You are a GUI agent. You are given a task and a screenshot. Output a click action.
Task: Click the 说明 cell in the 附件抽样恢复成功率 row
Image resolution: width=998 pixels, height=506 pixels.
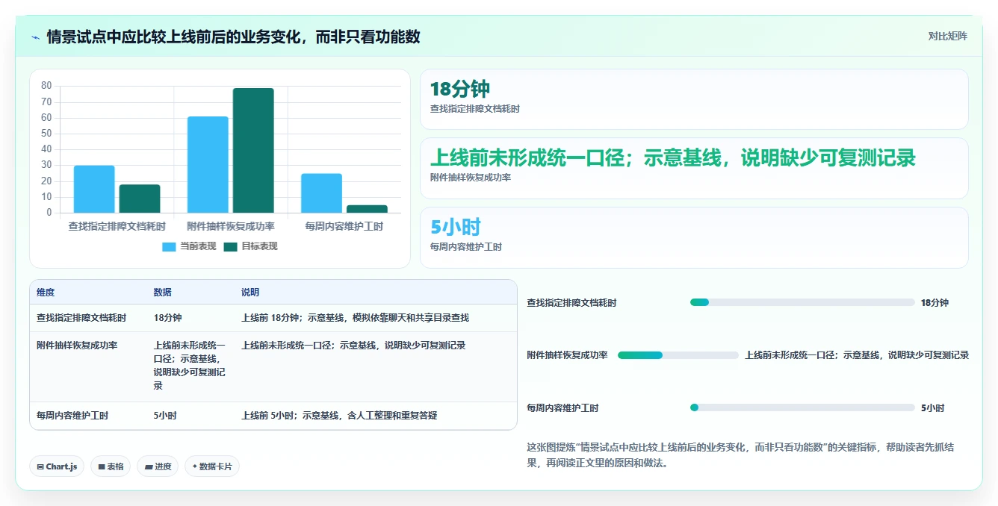[353, 346]
